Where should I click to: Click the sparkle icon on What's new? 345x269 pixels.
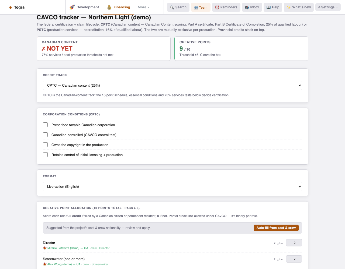[x=289, y=7]
